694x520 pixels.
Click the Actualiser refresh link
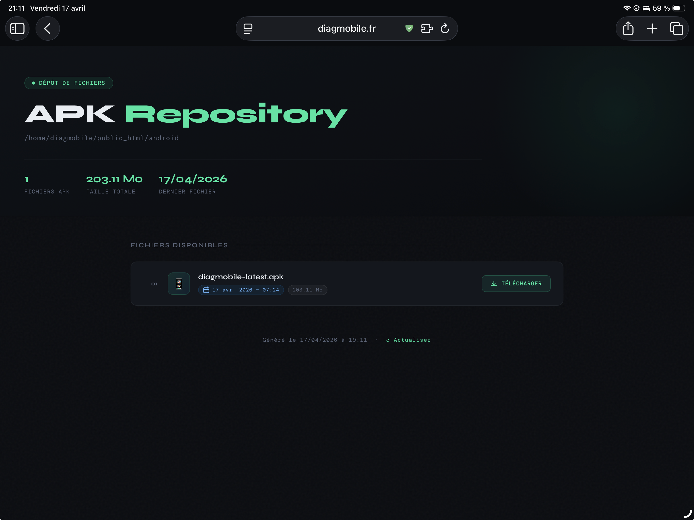coord(408,340)
